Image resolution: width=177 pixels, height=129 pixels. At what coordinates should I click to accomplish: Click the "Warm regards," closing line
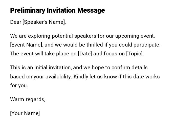pyautogui.click(x=28, y=99)
